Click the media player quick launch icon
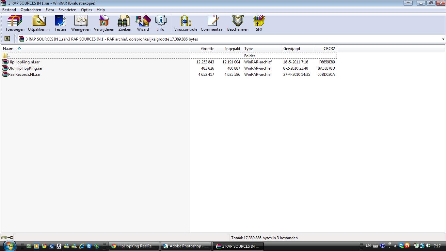Viewport: 446px width, 251px height. click(37, 246)
